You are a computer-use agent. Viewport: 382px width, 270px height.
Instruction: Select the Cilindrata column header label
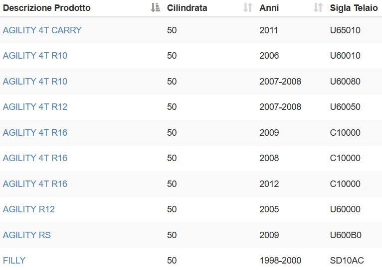click(x=187, y=8)
